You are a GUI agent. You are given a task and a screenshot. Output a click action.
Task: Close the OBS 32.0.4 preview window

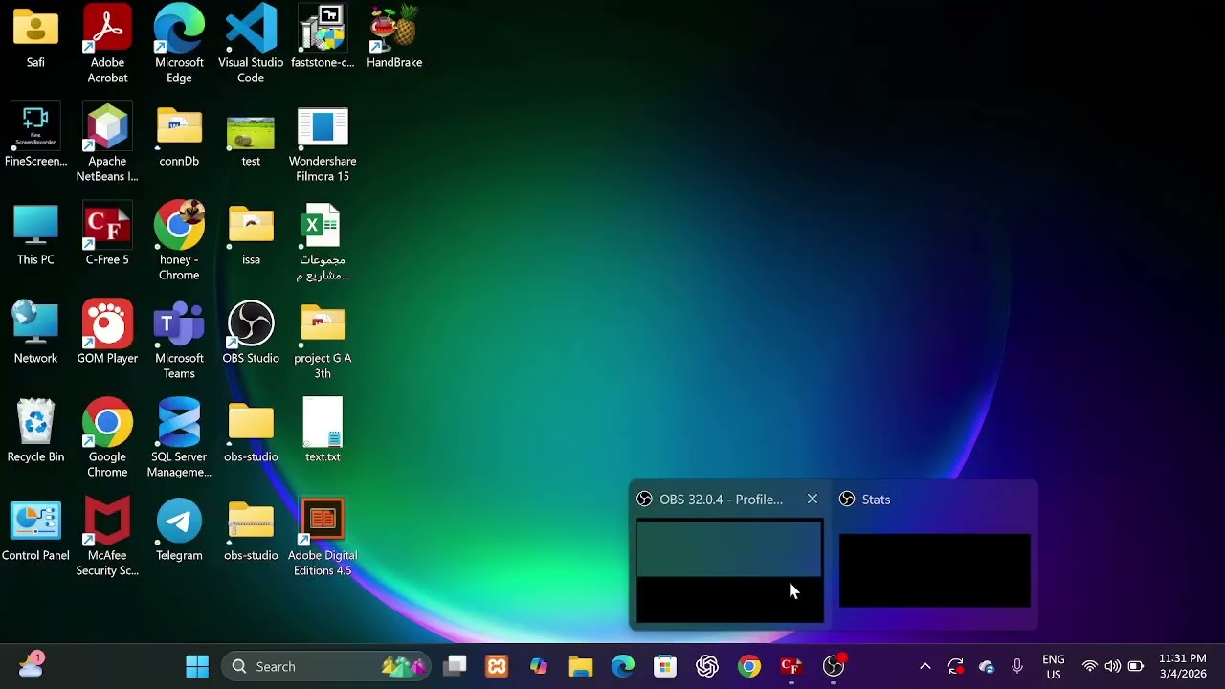(x=813, y=499)
